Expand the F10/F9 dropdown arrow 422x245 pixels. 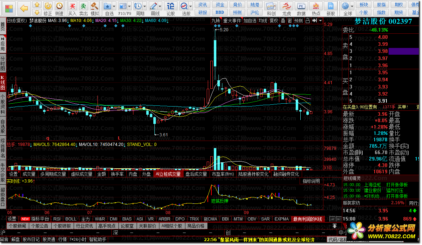point(130,6)
